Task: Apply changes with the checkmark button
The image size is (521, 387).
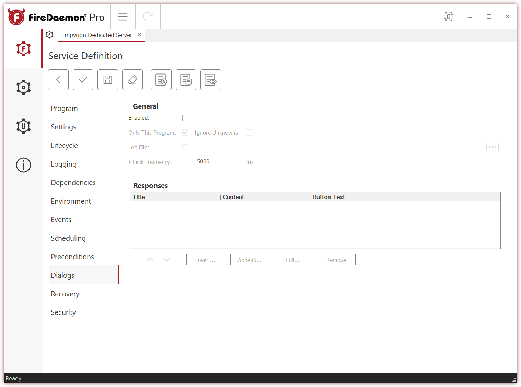Action: pyautogui.click(x=83, y=80)
